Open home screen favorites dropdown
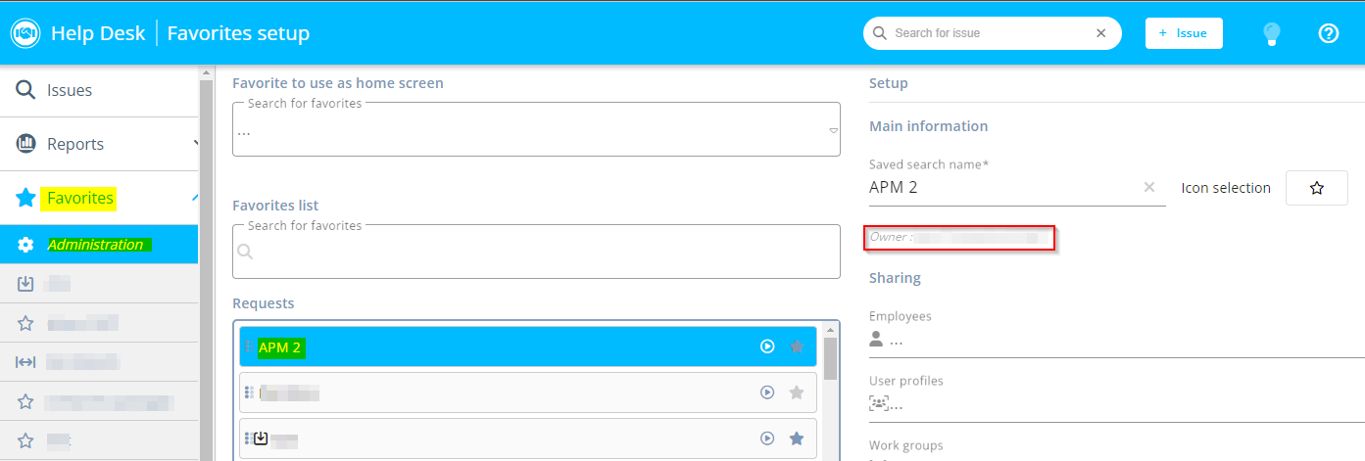 [833, 130]
